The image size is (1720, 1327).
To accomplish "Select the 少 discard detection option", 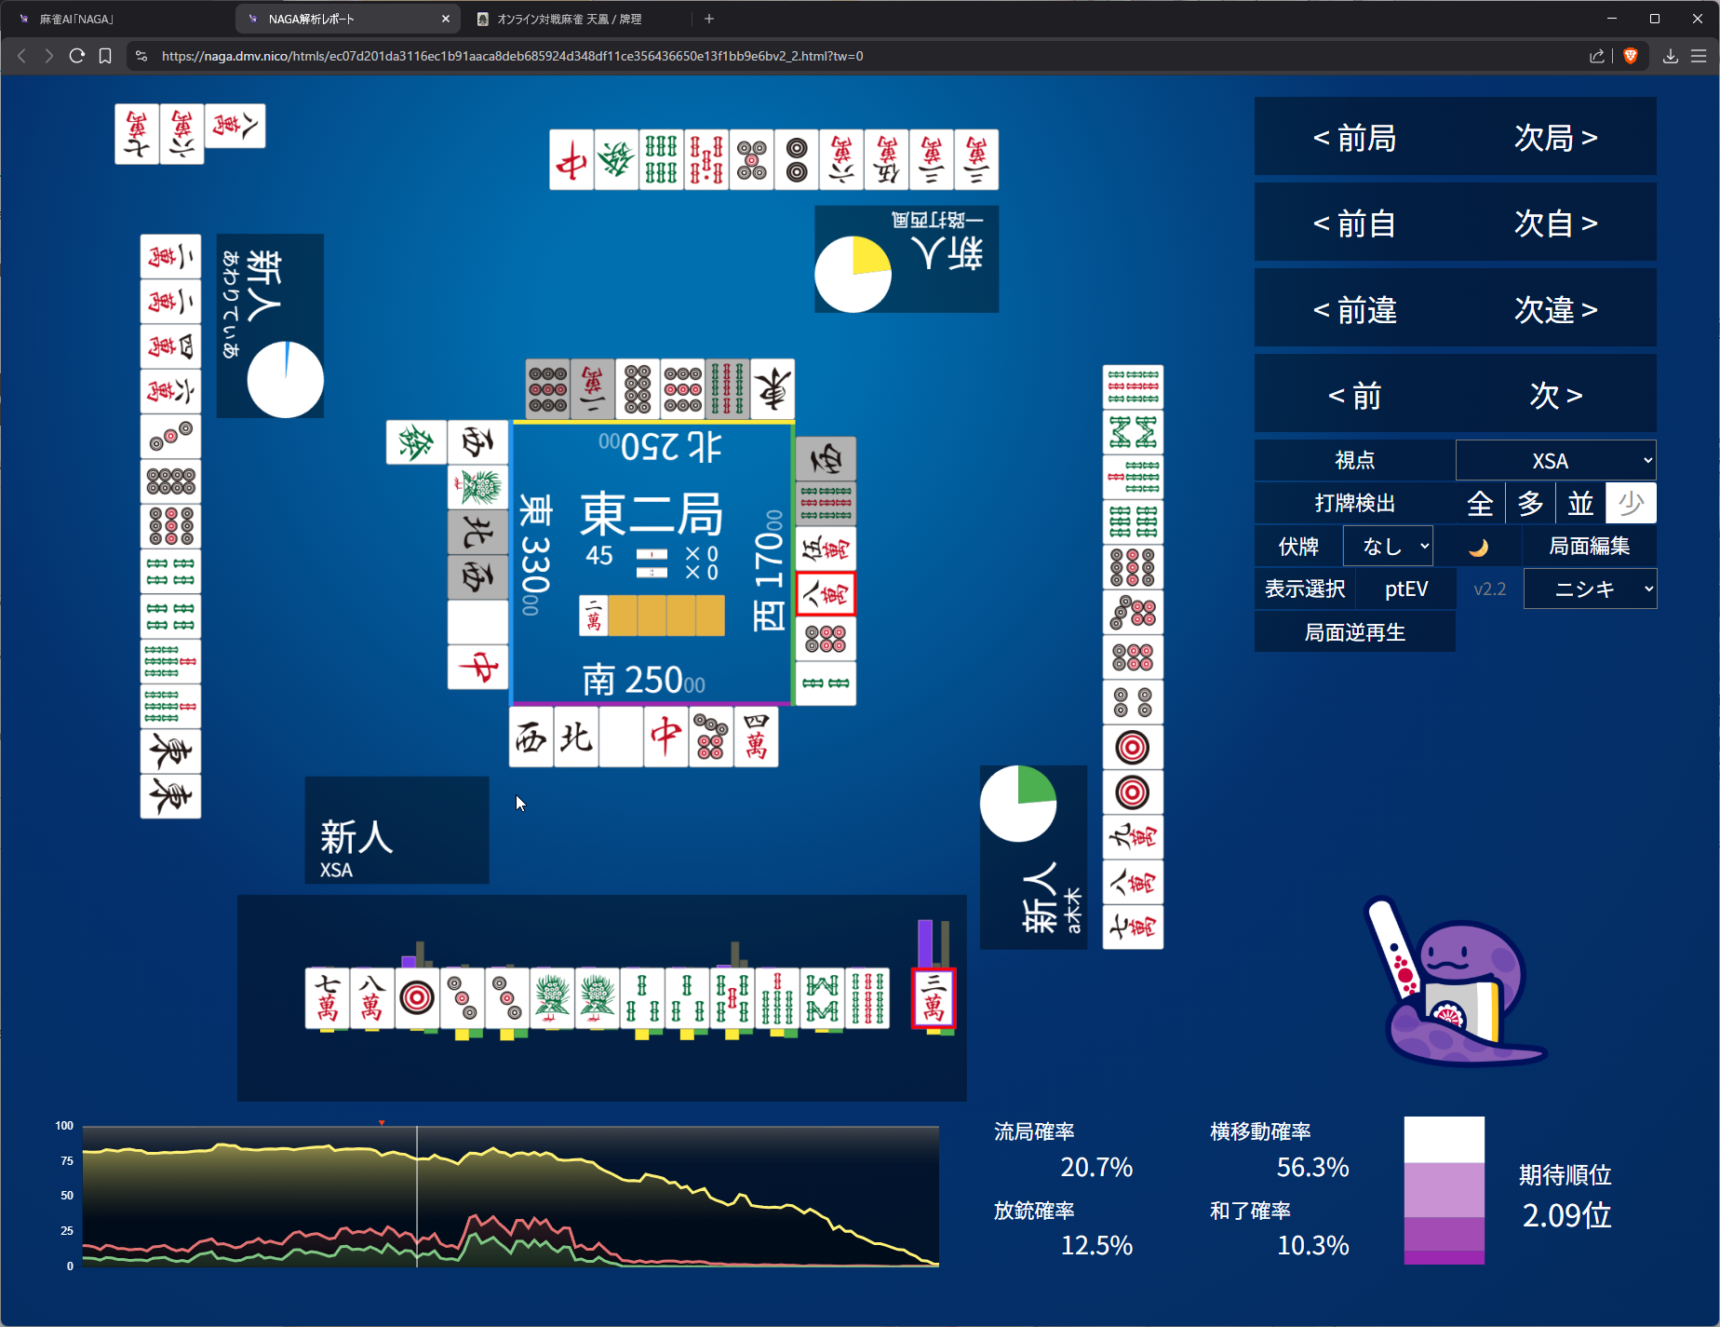I will (x=1631, y=504).
